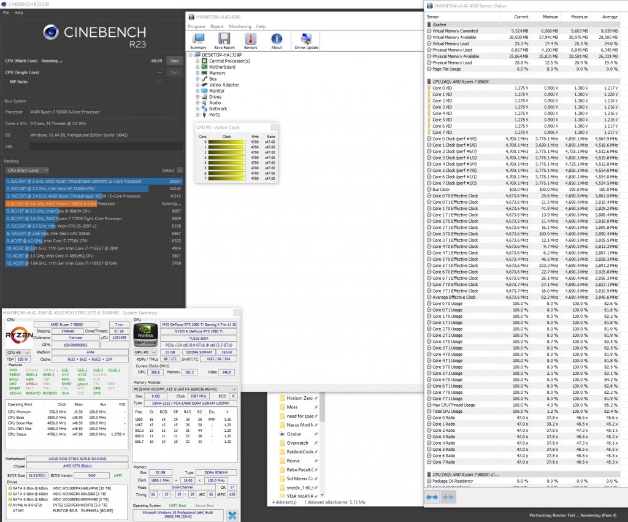Open the HWiNFO64 Report menu
Image resolution: width=628 pixels, height=522 pixels.
click(216, 26)
